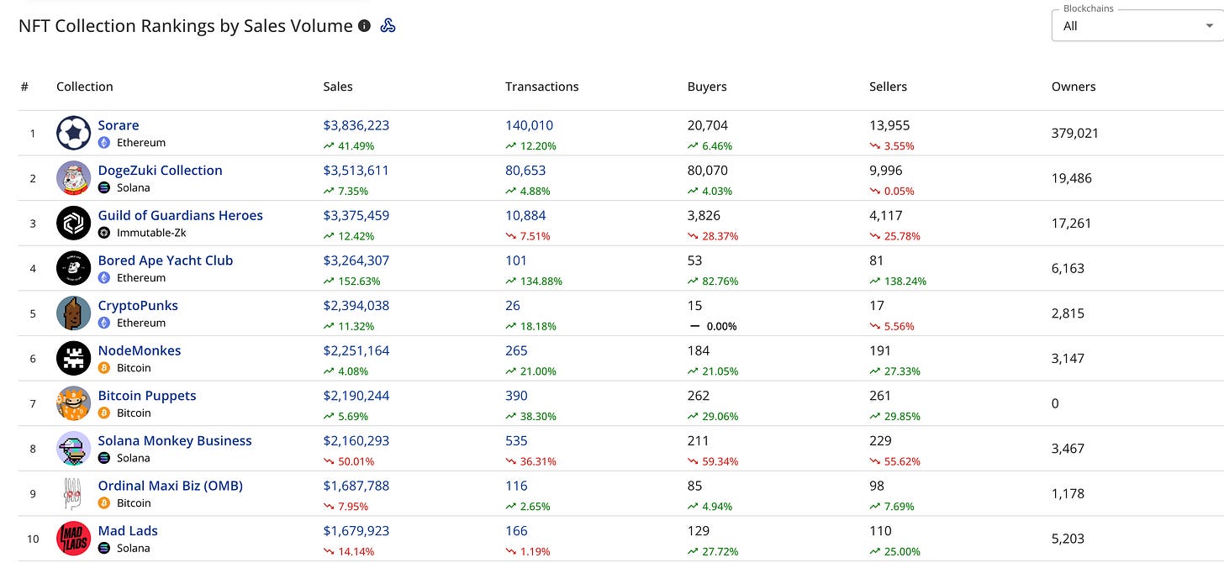
Task: Click the CryptoPunks pixel avatar
Action: (73, 313)
